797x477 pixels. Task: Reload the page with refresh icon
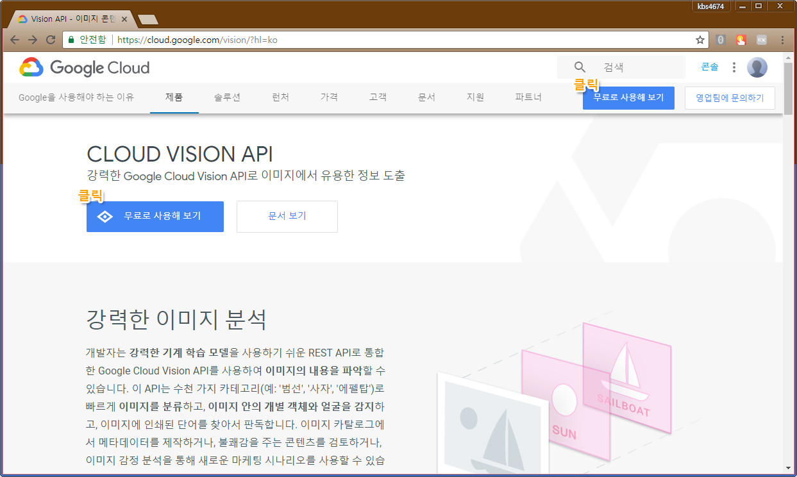pos(51,40)
